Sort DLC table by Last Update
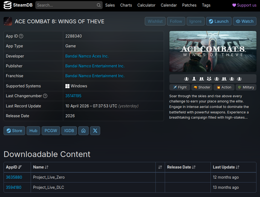260x197 pixels. click(233, 167)
